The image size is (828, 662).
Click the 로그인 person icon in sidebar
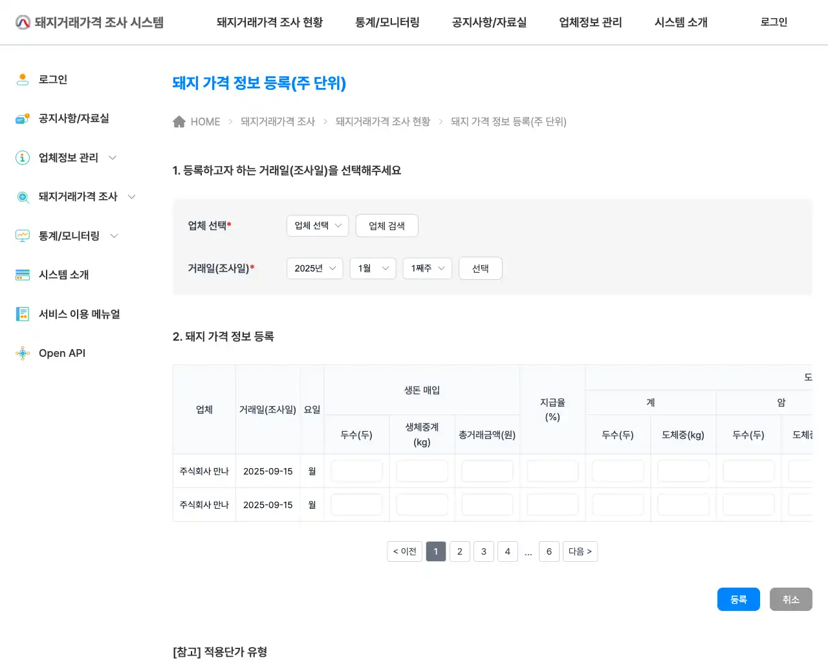pyautogui.click(x=23, y=79)
